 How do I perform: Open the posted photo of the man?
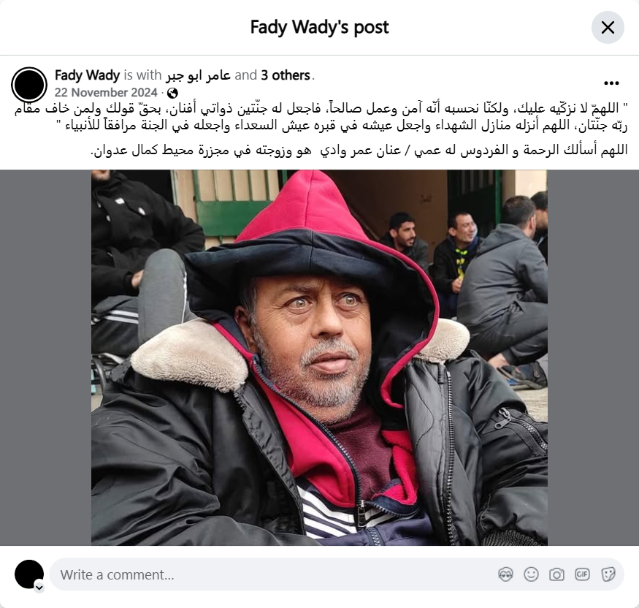coord(319,357)
